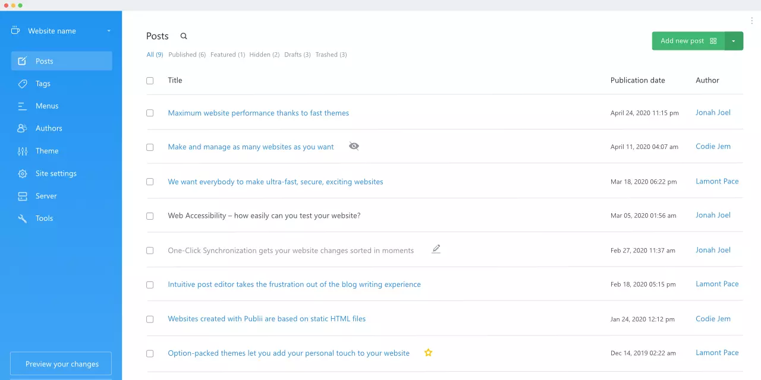The width and height of the screenshot is (761, 380).
Task: Filter posts by Drafts (3)
Action: click(x=297, y=55)
